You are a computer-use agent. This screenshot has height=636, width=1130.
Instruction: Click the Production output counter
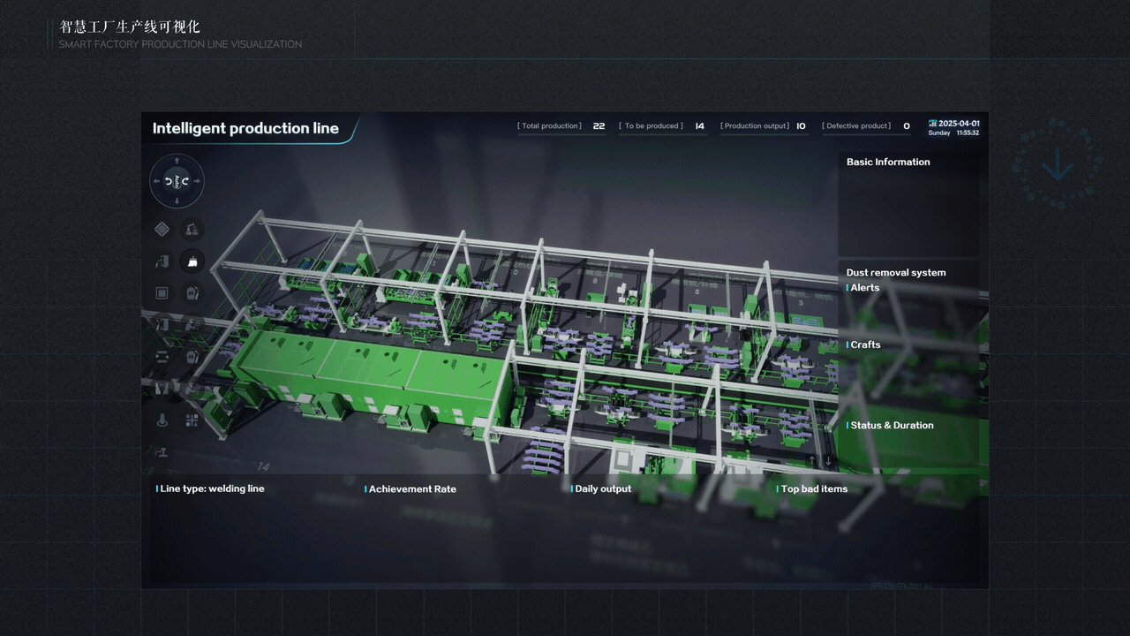[x=764, y=126]
